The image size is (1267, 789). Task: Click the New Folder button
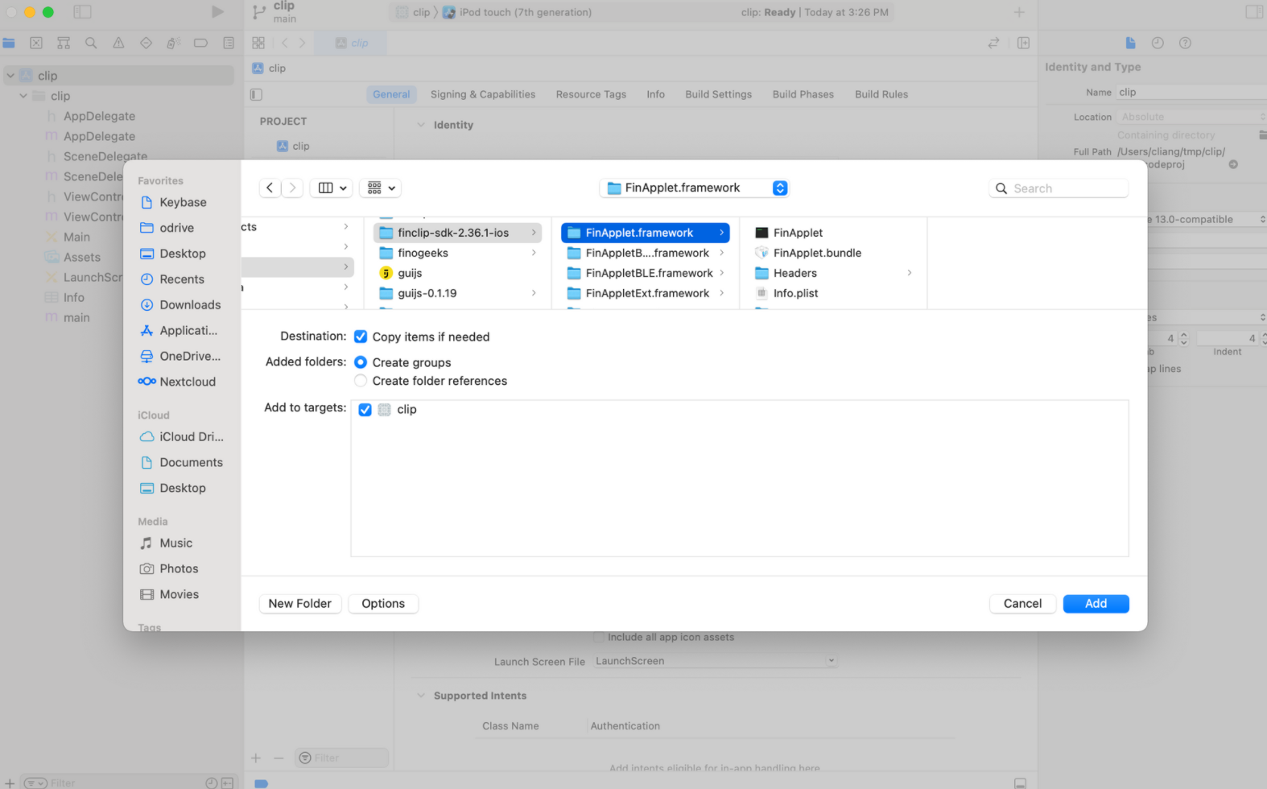coord(300,604)
